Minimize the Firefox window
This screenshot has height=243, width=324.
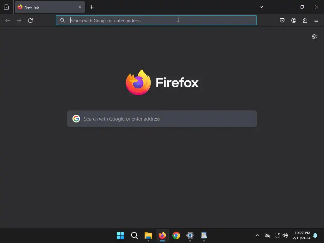[287, 7]
